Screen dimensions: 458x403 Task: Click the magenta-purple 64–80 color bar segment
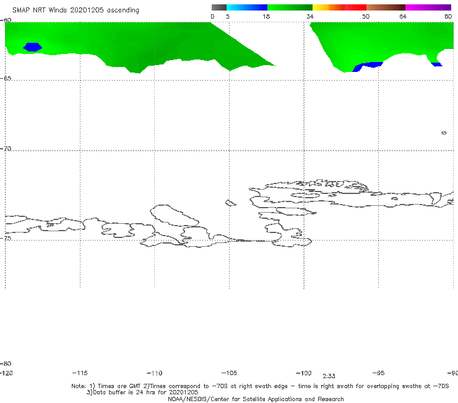pyautogui.click(x=428, y=7)
